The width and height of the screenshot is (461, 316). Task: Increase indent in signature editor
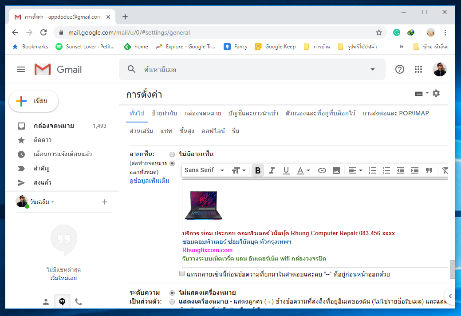click(x=414, y=170)
